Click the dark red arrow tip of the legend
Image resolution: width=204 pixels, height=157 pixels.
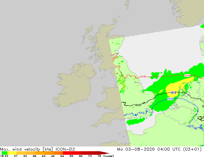coord(105,153)
